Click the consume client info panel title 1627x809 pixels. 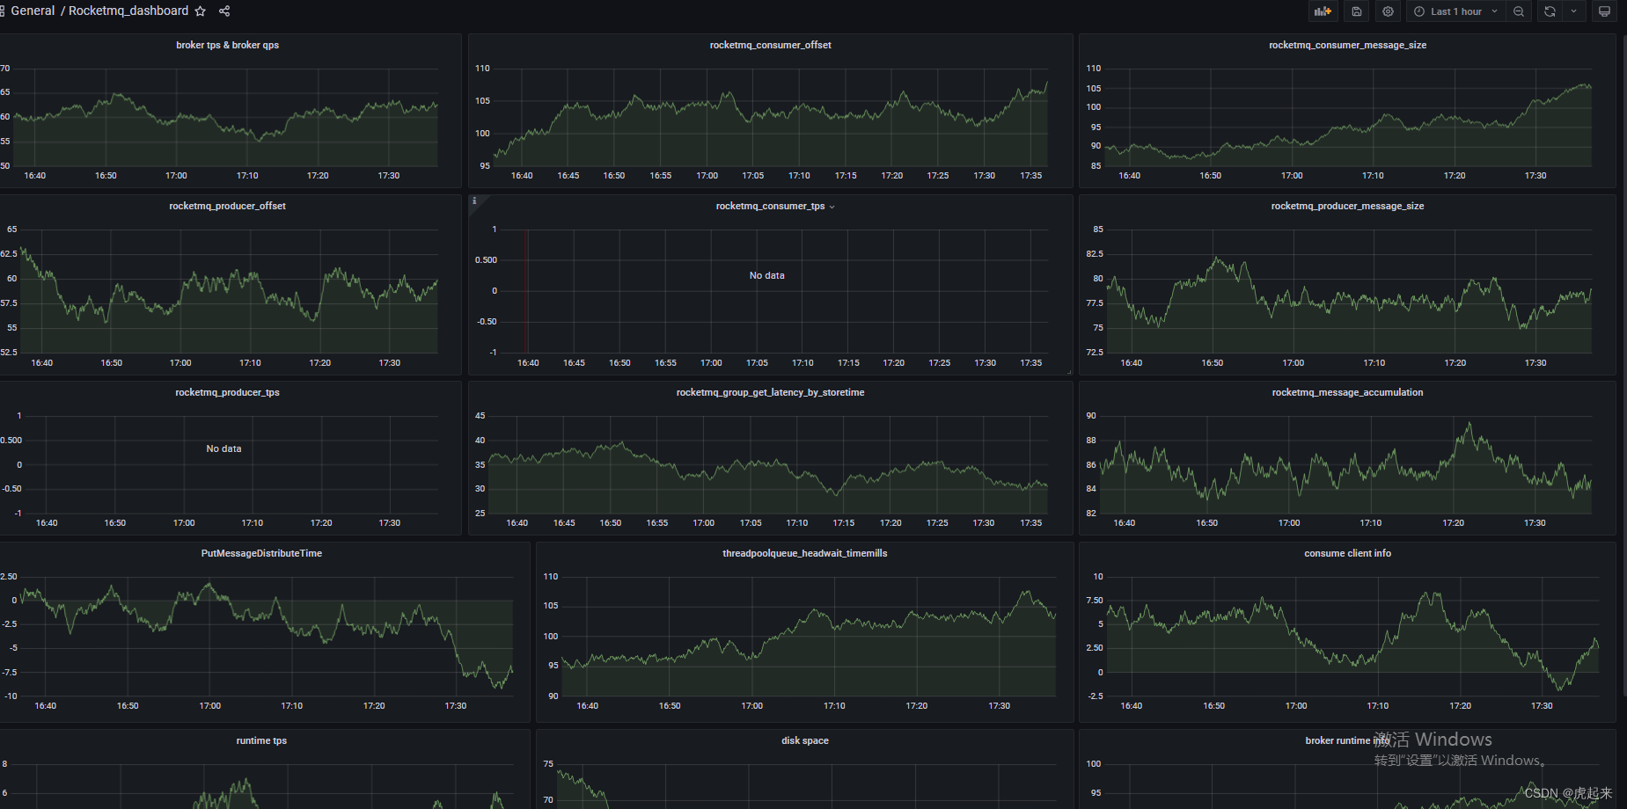coord(1347,553)
